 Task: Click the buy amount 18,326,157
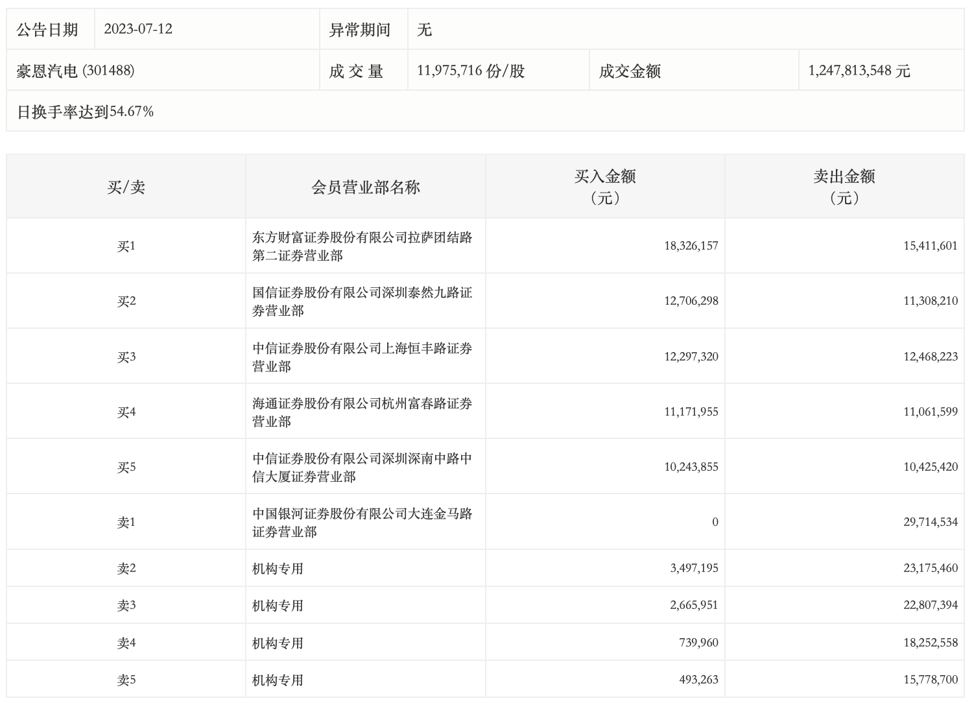coord(691,246)
